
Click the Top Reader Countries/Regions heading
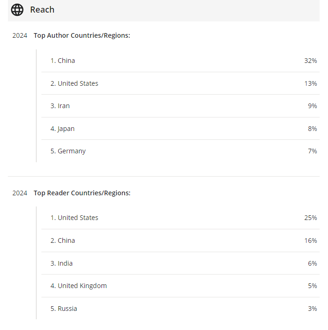click(82, 193)
